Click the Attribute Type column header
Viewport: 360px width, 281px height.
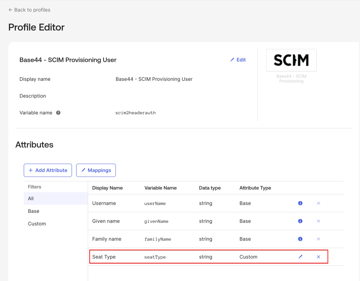(255, 188)
